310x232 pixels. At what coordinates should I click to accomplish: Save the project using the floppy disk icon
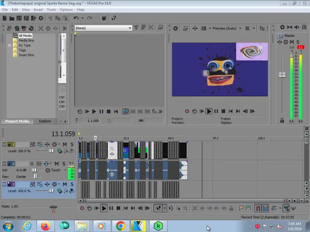(19, 18)
